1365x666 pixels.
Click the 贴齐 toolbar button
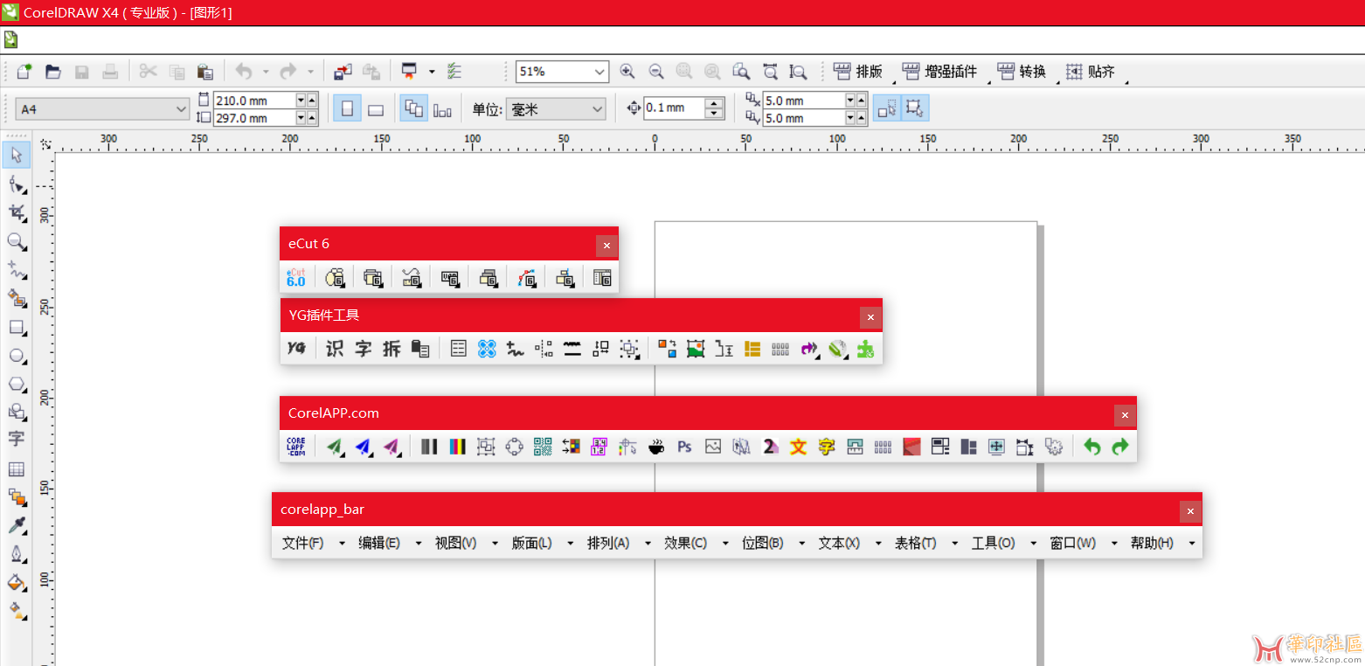click(1091, 72)
